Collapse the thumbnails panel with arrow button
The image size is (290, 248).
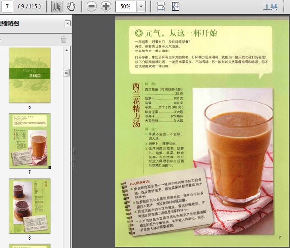click(68, 24)
